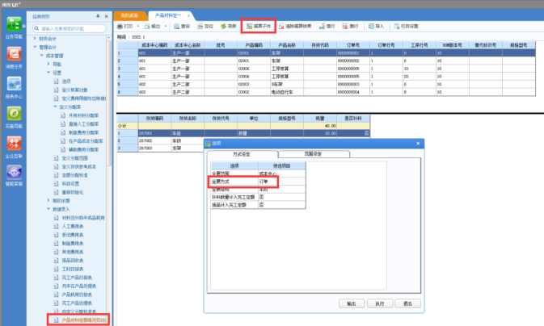
Task: Select value cell of 废品计入完工定额
Action: click(282, 205)
